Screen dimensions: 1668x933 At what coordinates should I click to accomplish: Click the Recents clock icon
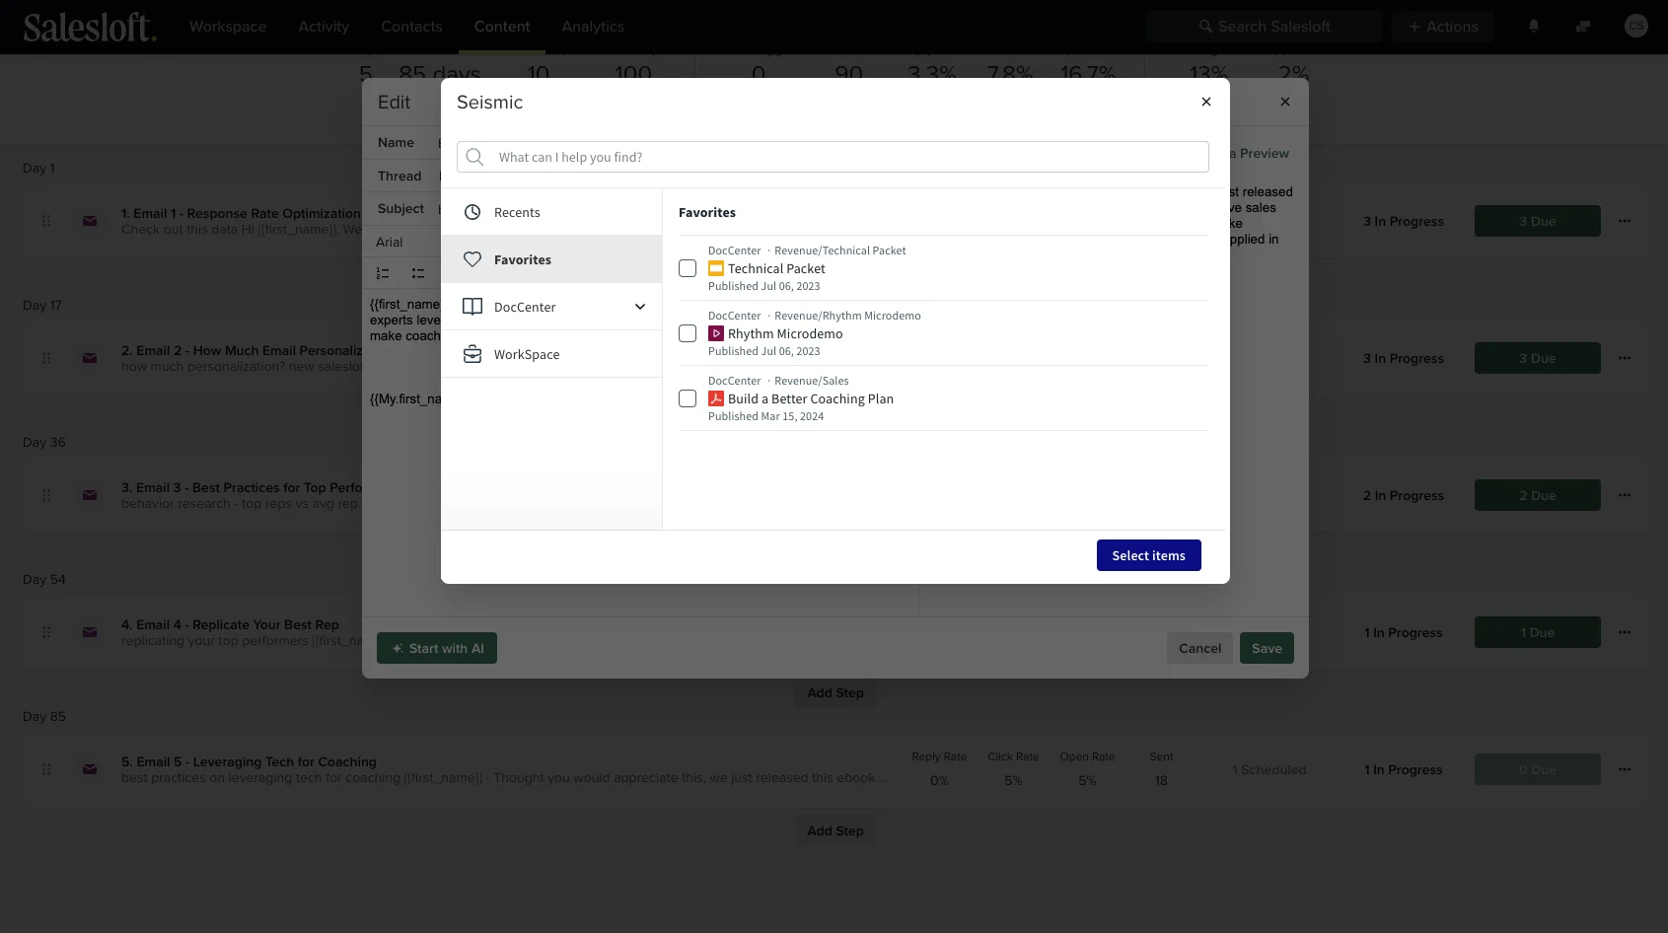[472, 212]
